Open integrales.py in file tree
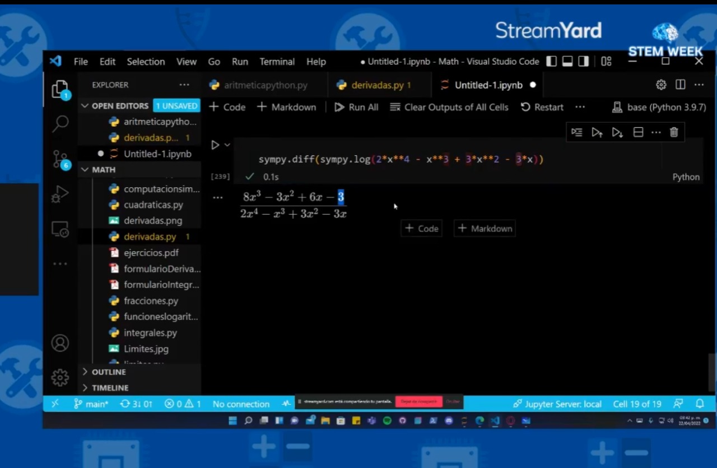This screenshot has height=468, width=717. pos(150,332)
